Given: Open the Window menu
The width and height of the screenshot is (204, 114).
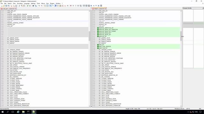Looking at the screenshot, I should click(58, 3).
